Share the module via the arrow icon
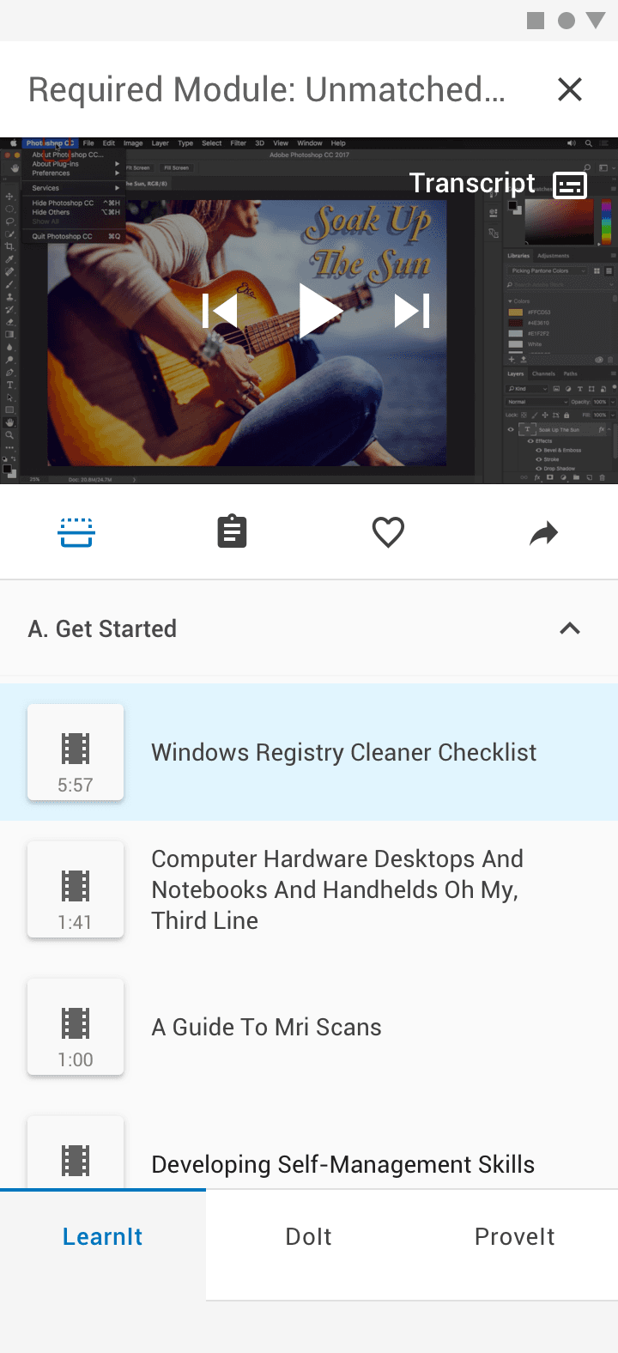The width and height of the screenshot is (618, 1353). (544, 533)
